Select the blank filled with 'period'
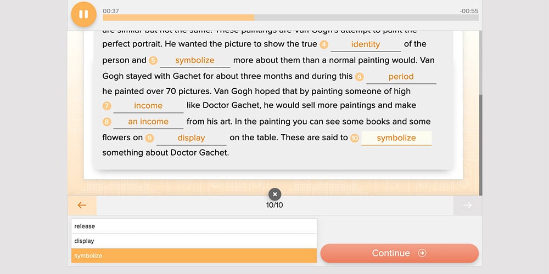Screen dimensions: 549x274 401,77
